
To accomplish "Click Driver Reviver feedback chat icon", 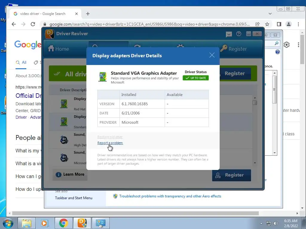I will click(x=229, y=34).
